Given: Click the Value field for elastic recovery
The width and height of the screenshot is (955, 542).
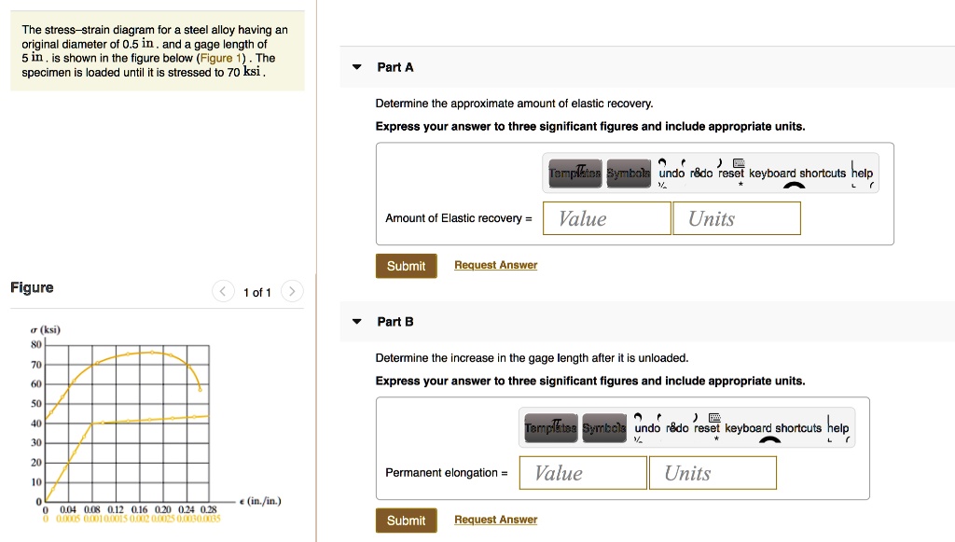Looking at the screenshot, I should [x=606, y=217].
